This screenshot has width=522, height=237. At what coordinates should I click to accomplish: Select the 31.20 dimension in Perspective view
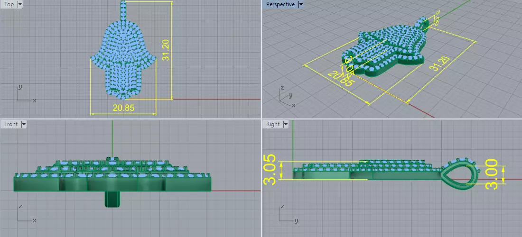click(439, 64)
